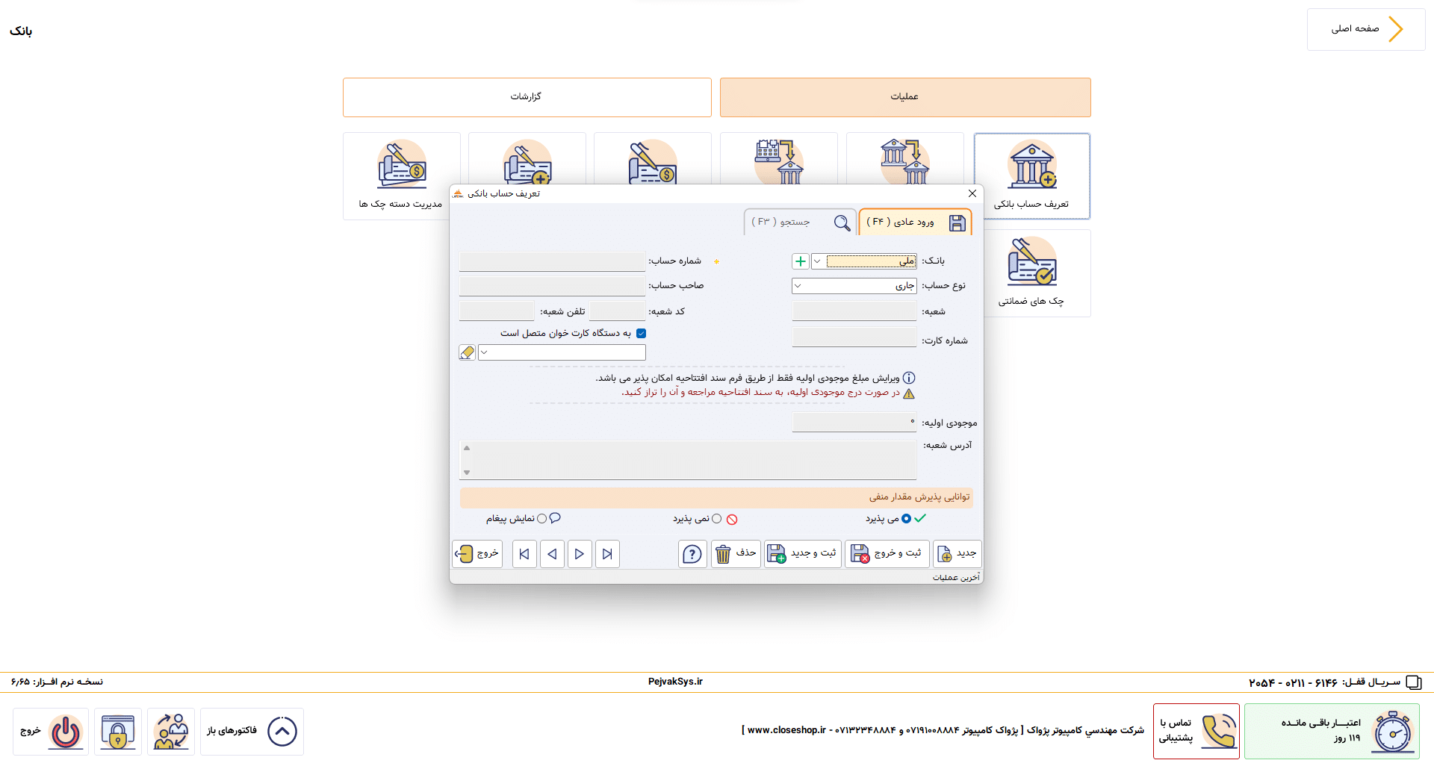
Task: Expand the bank name dropdown
Action: click(818, 261)
